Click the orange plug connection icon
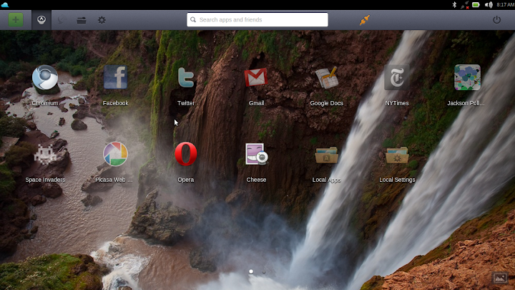The width and height of the screenshot is (515, 290). (365, 20)
